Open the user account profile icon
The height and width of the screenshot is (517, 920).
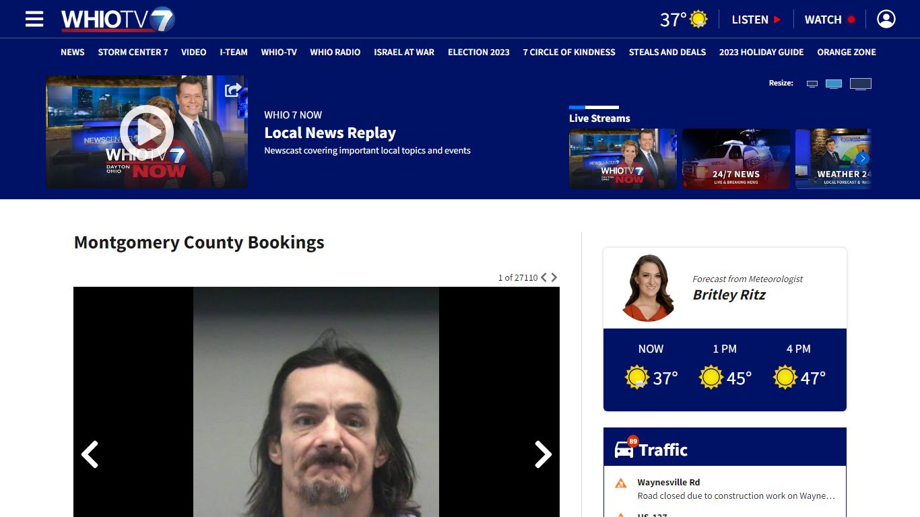pyautogui.click(x=886, y=19)
